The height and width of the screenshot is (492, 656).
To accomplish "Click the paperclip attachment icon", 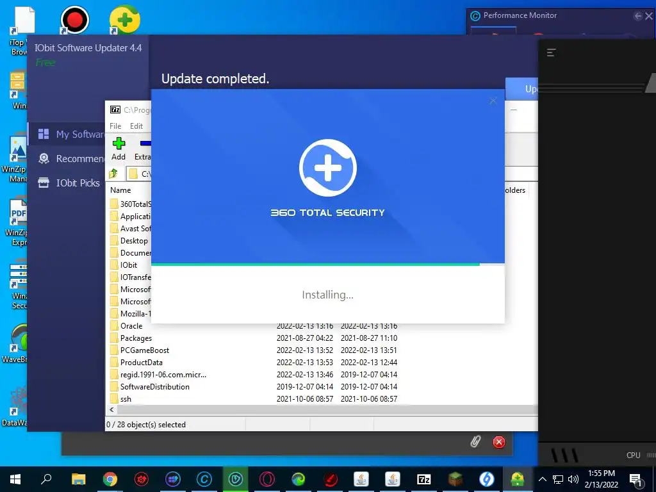I will (475, 441).
